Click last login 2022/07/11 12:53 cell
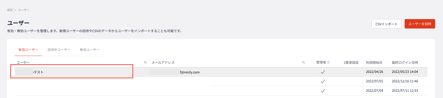Image resolution: width=443 pixels, height=98 pixels. point(405,91)
